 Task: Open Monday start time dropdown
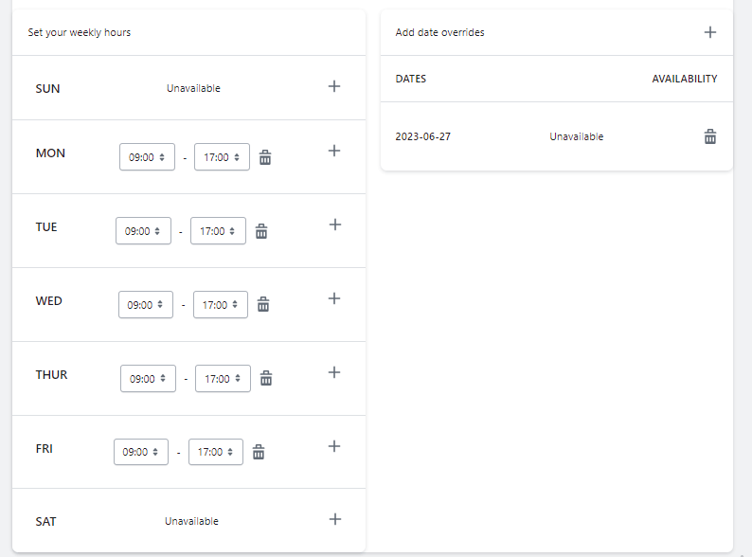pyautogui.click(x=147, y=157)
